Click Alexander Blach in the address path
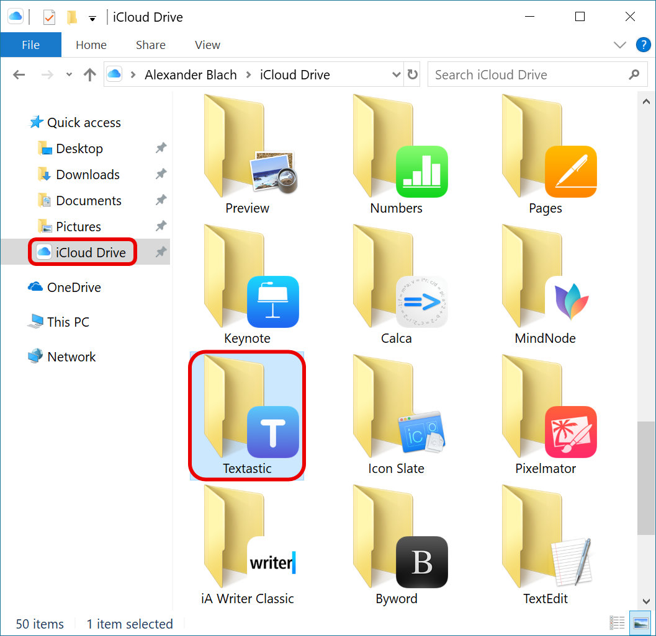Screen dimensions: 656x636 [x=191, y=75]
